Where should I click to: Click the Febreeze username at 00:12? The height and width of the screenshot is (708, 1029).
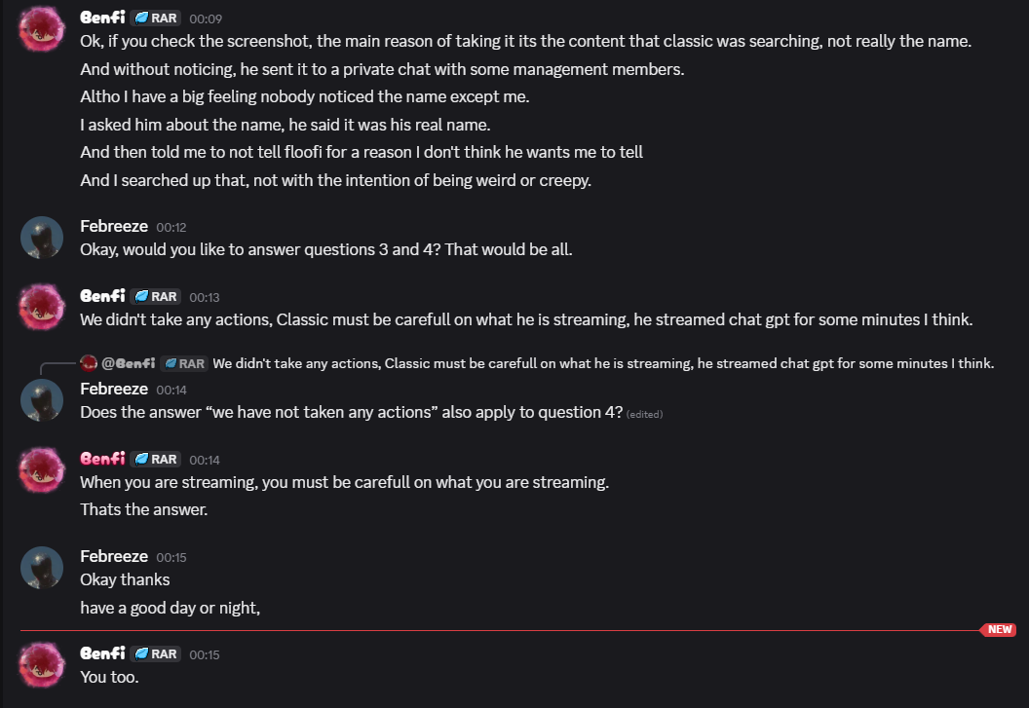click(x=114, y=226)
